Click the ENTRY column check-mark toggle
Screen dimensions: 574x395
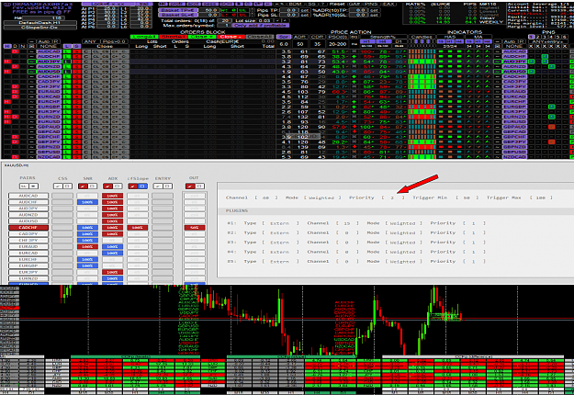point(158,186)
